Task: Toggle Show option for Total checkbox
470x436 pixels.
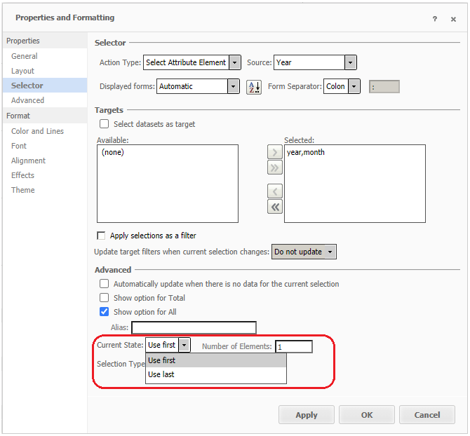Action: tap(105, 298)
